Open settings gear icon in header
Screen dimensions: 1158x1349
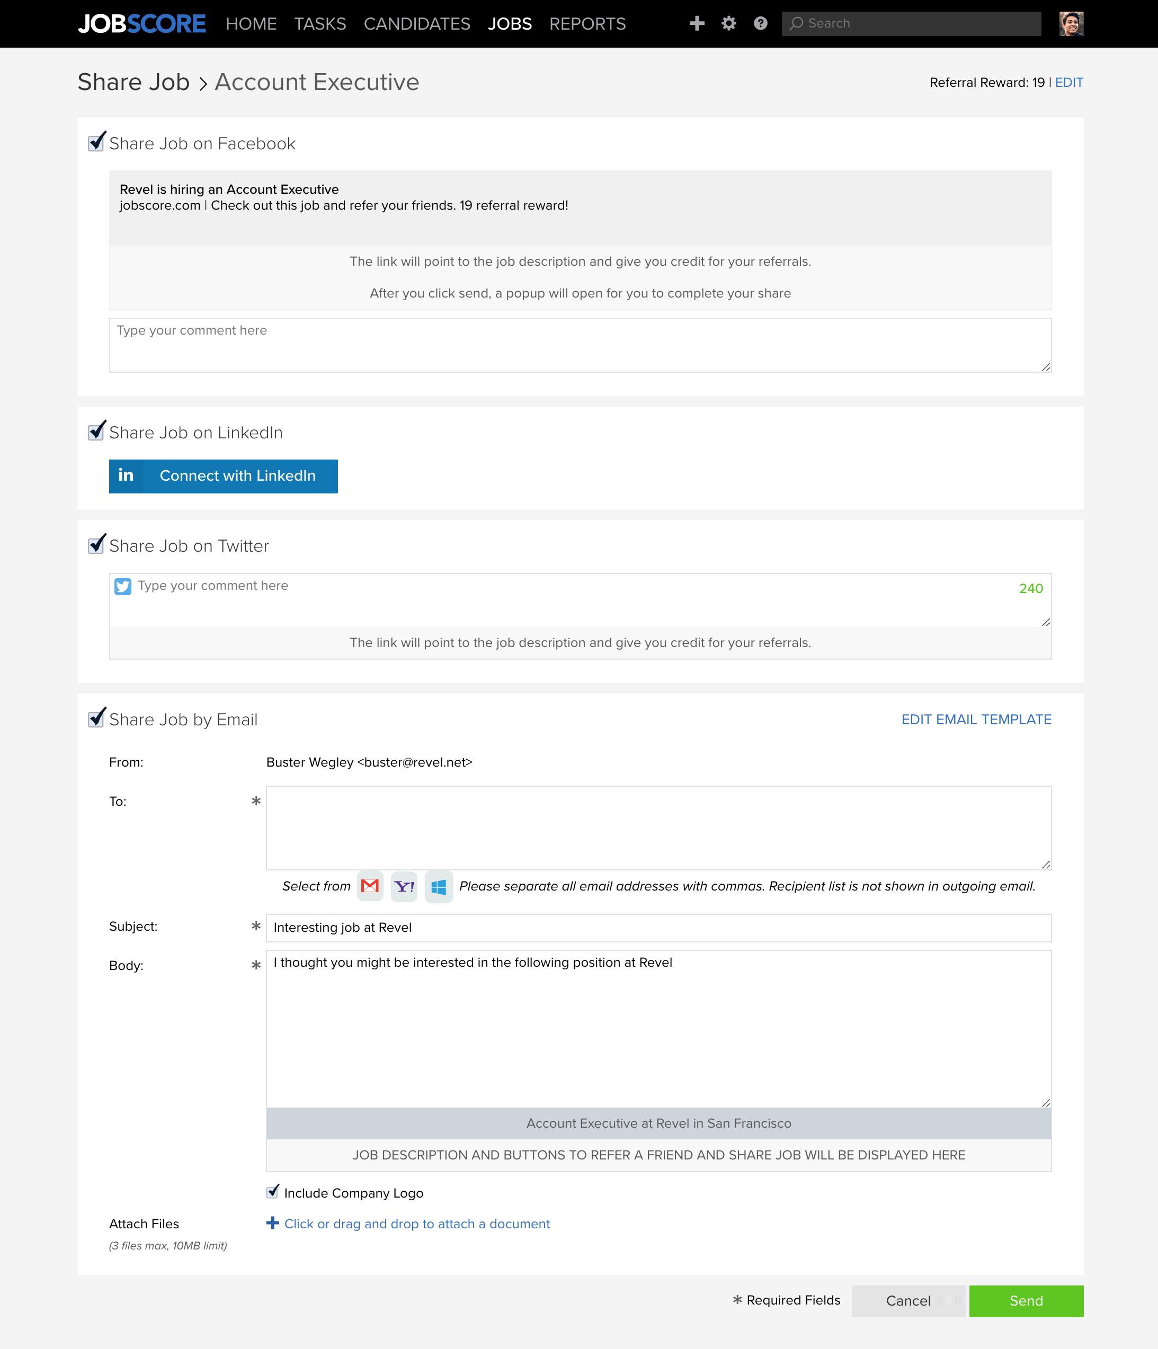coord(729,23)
